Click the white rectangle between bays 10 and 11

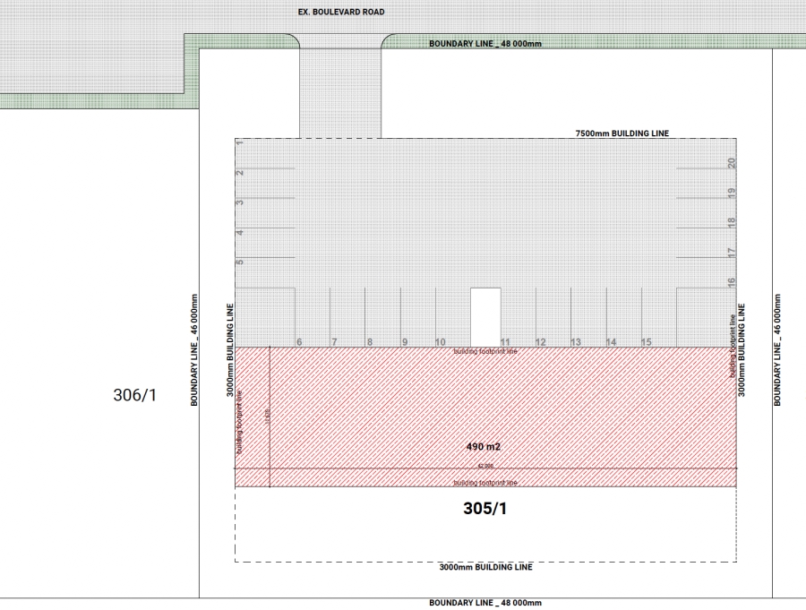(x=485, y=317)
